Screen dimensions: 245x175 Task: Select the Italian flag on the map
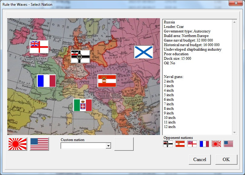(x=83, y=105)
